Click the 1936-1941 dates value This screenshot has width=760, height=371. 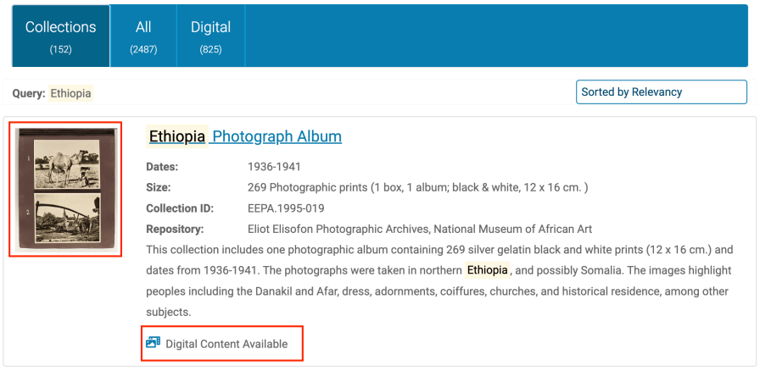(x=274, y=167)
